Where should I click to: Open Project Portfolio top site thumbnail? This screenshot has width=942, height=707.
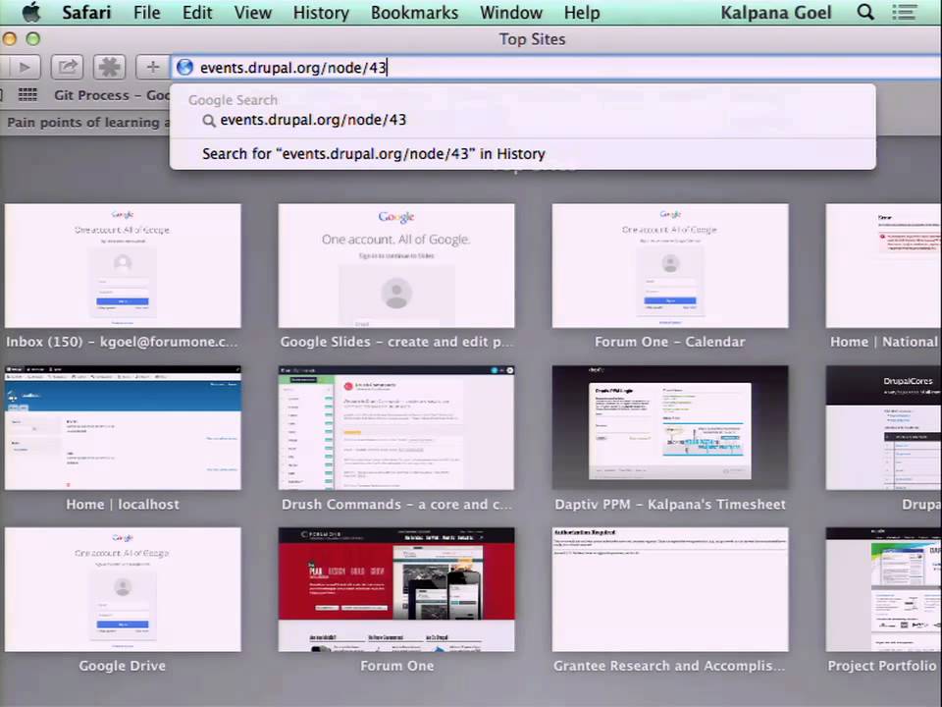tap(884, 590)
